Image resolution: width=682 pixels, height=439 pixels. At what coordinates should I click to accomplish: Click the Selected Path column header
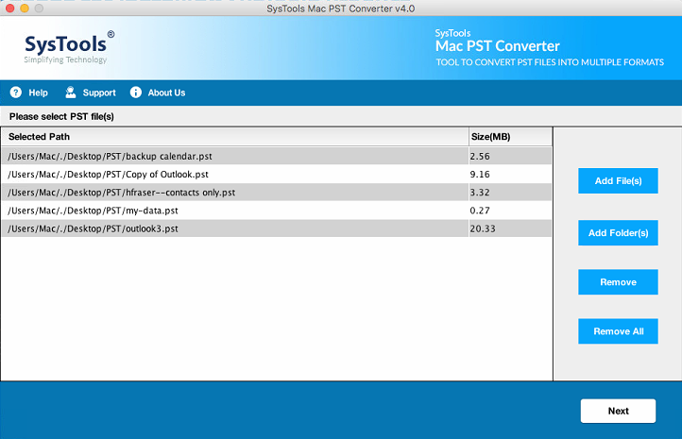click(x=235, y=137)
